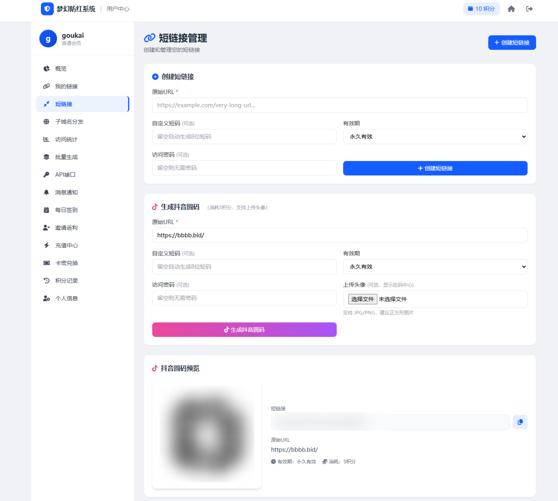This screenshot has height=501, width=558.
Task: Click the 每日签到 calendar icon
Action: [x=46, y=210]
